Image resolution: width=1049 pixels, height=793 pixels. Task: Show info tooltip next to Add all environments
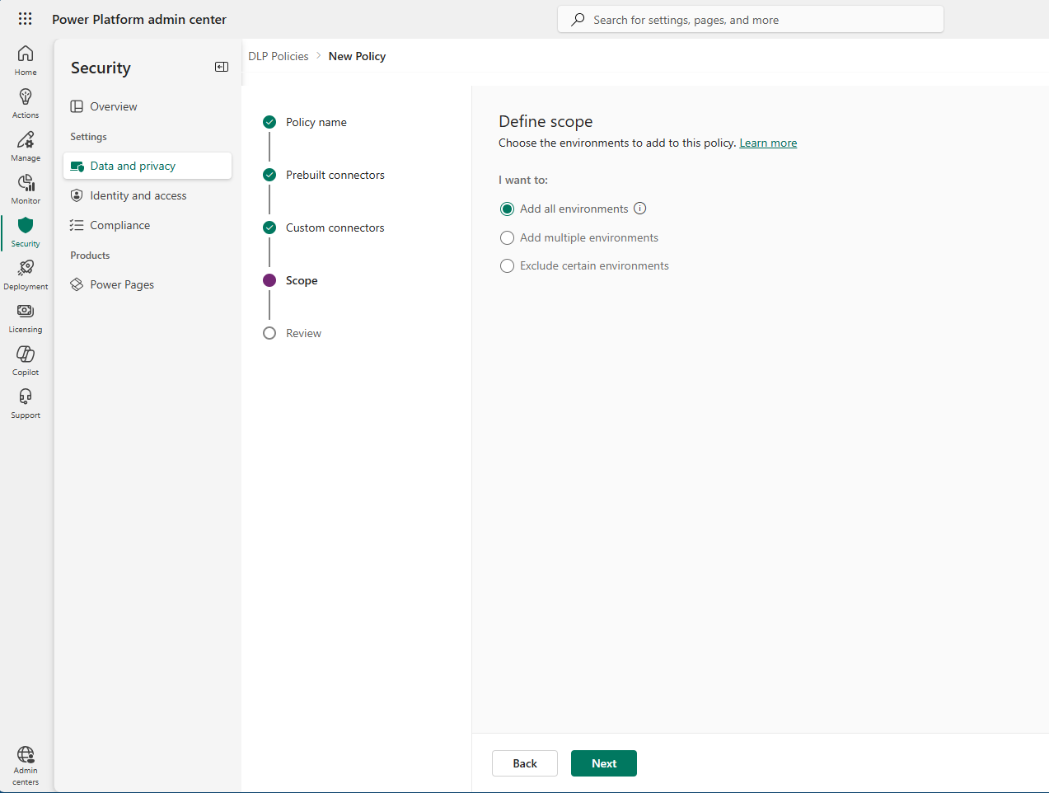(640, 209)
